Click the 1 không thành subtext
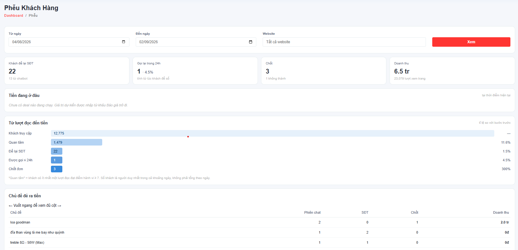The width and height of the screenshot is (518, 250). point(276,79)
